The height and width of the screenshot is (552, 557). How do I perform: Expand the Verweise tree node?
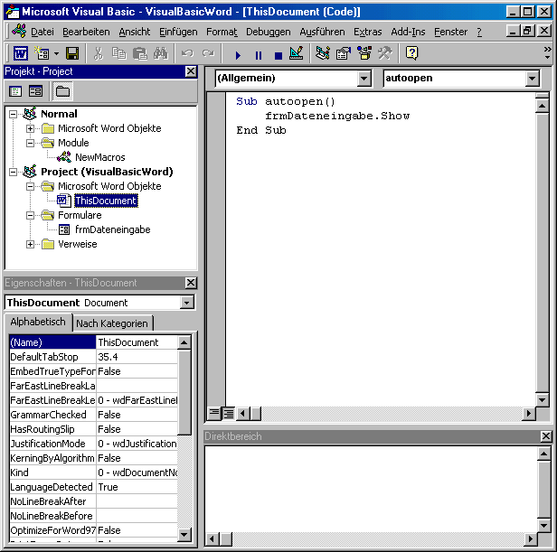[31, 244]
